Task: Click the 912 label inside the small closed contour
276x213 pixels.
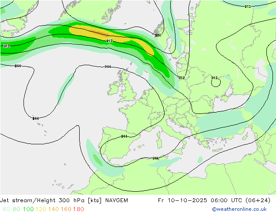Action: coord(214,78)
